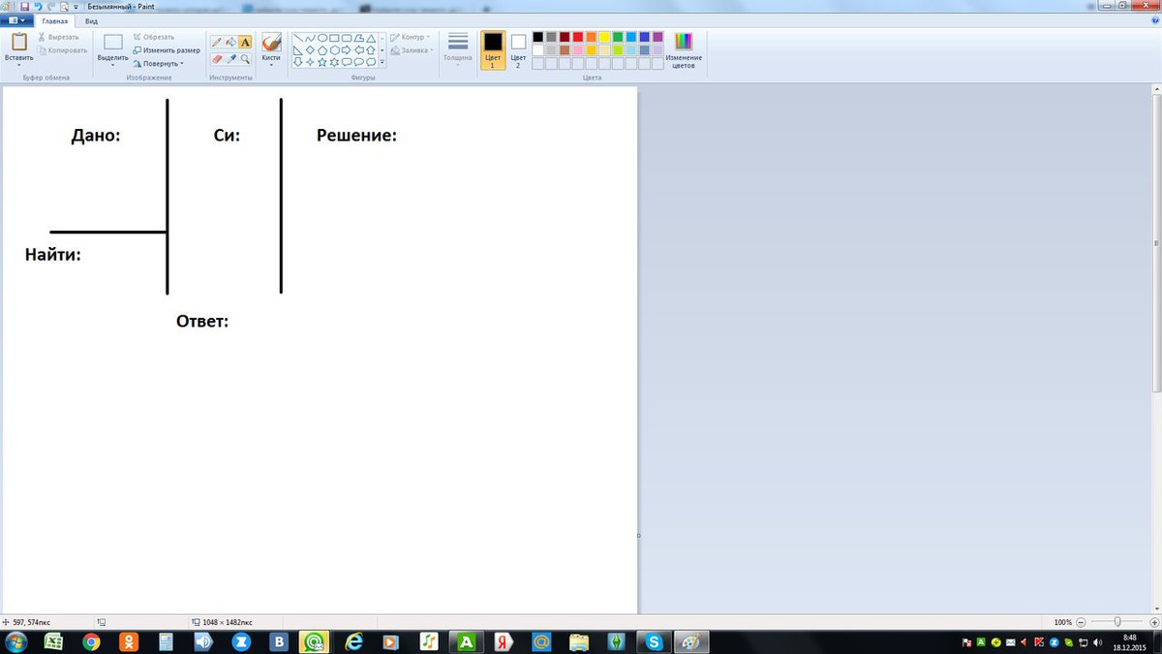This screenshot has height=654, width=1162.
Task: Select the Magnifier tool
Action: tap(245, 59)
